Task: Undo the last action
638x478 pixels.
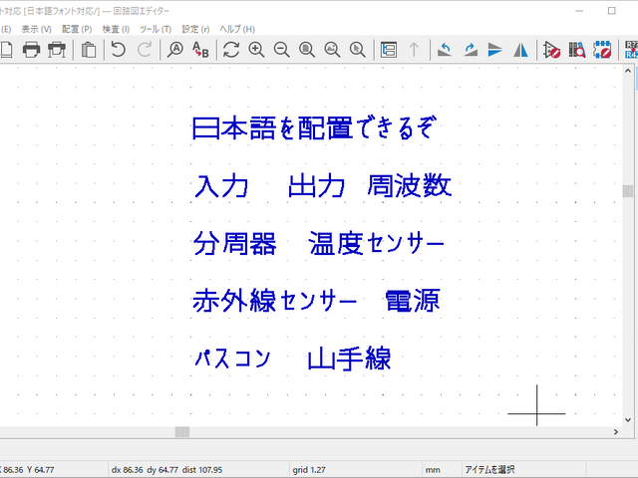Action: pos(119,50)
